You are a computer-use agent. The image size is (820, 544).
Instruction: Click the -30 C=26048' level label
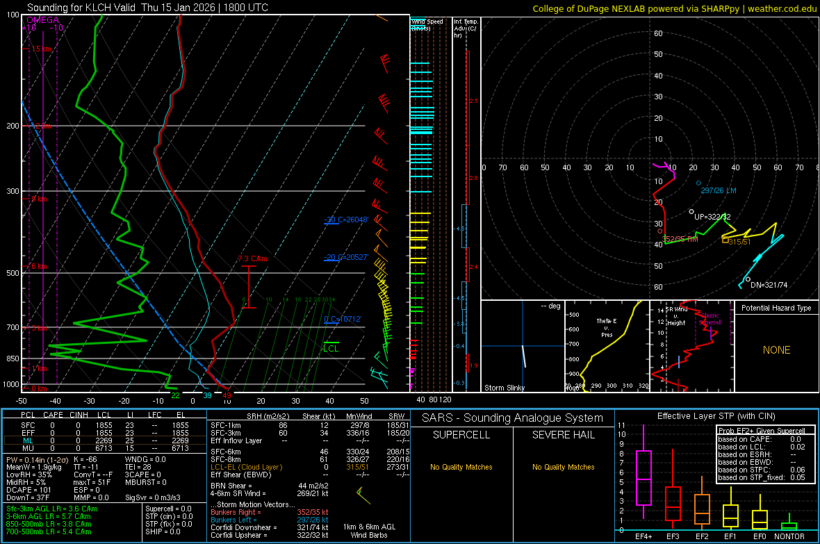pos(346,220)
